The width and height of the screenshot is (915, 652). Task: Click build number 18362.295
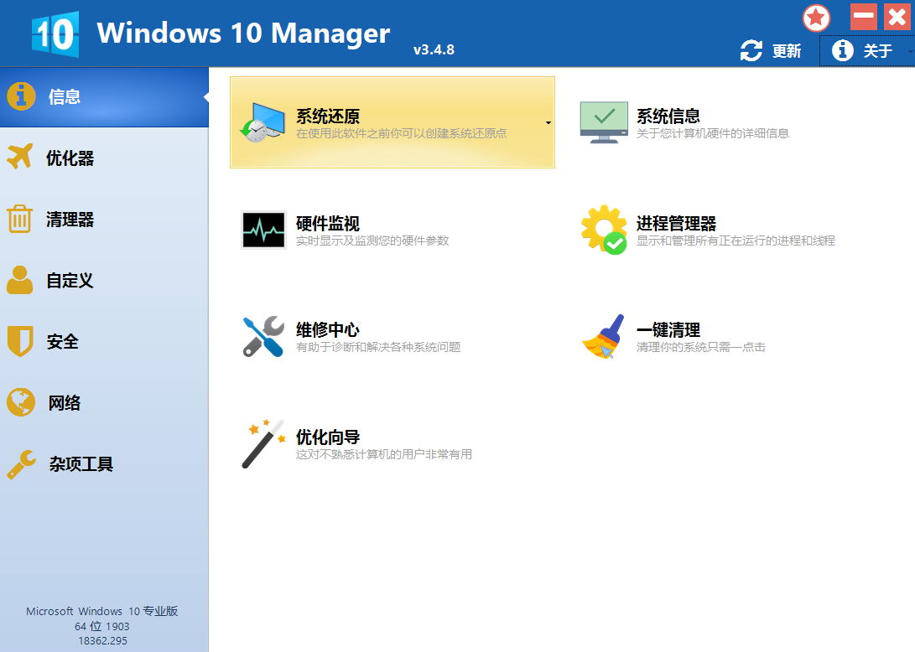coord(102,640)
